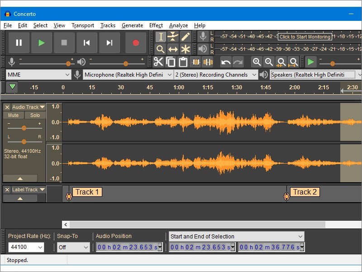Click Fit Project to width icon
Viewport: 362px width, 272px height.
click(293, 62)
